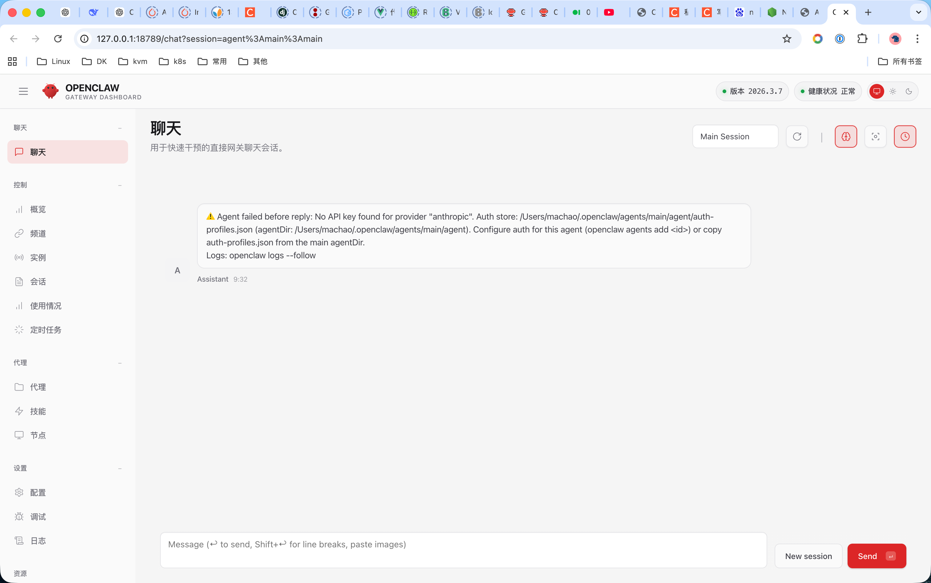Open the 概览 overview panel
Viewport: 931px width, 583px height.
point(38,209)
